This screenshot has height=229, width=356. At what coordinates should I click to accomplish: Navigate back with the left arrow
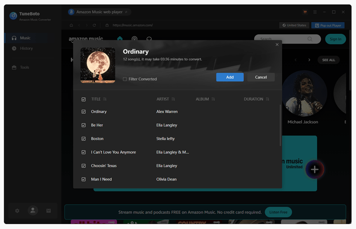pyautogui.click(x=79, y=25)
